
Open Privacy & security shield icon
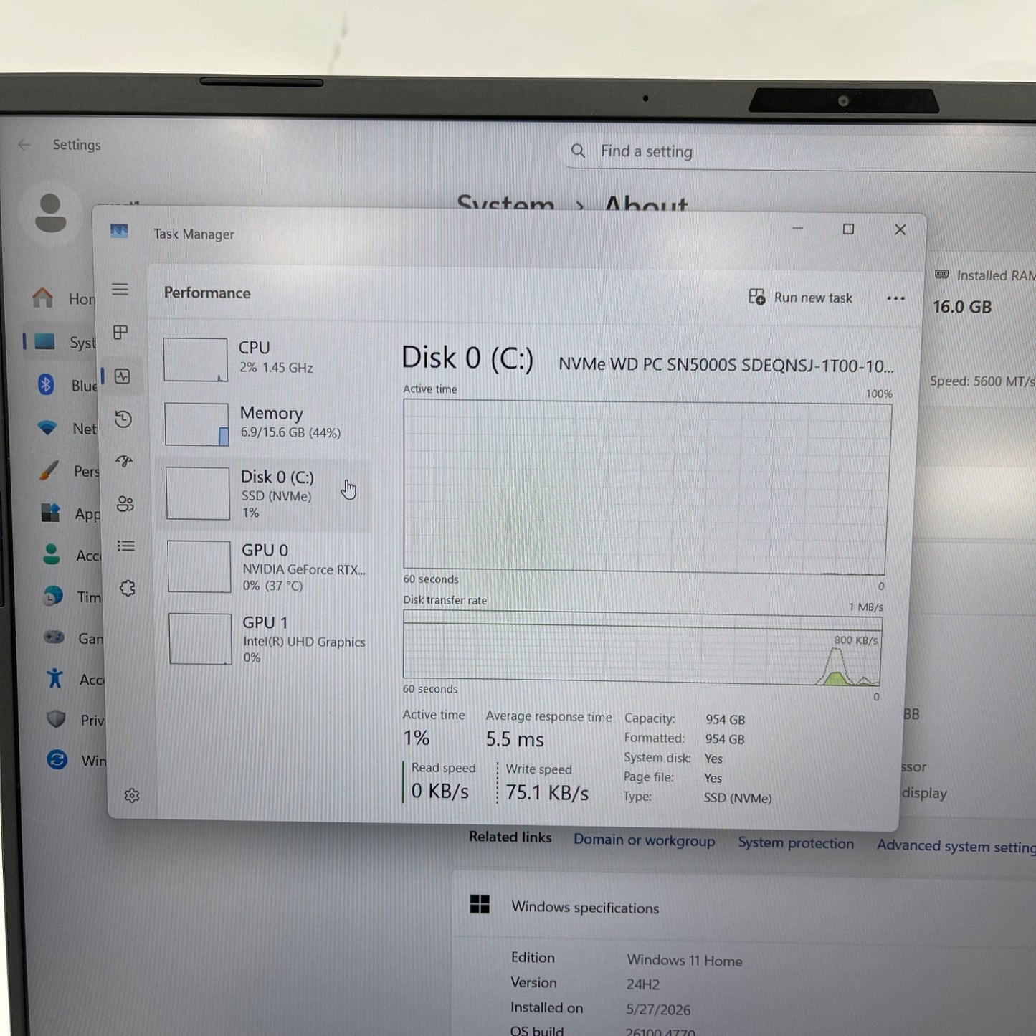(56, 719)
